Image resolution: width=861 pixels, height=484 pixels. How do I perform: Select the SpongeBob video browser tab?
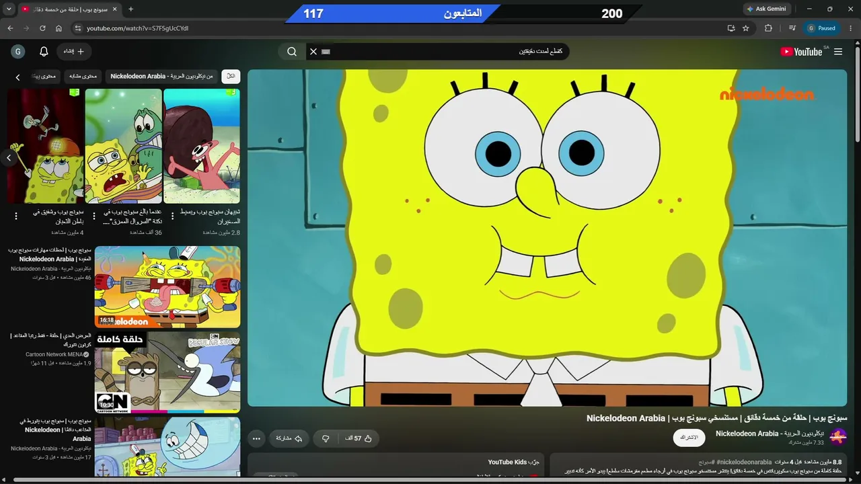point(69,9)
